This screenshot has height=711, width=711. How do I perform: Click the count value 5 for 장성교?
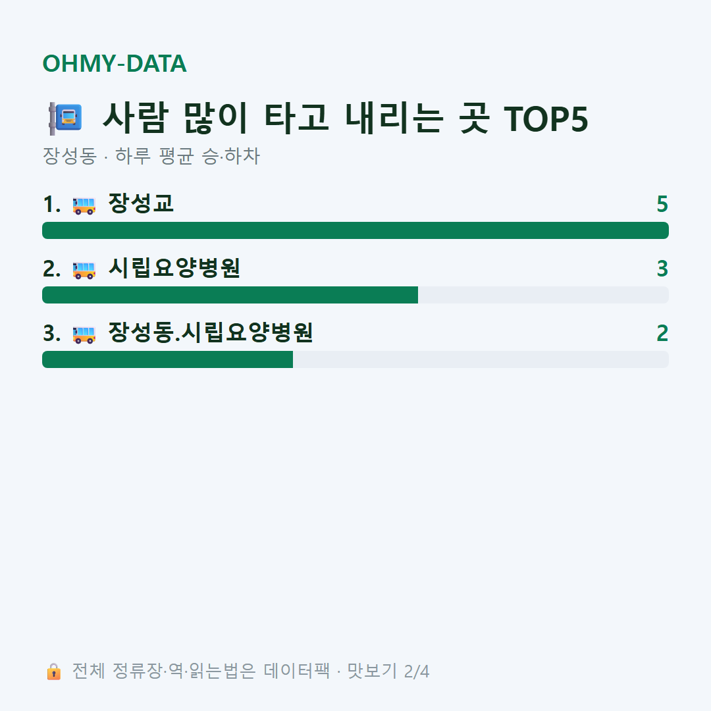tap(662, 204)
